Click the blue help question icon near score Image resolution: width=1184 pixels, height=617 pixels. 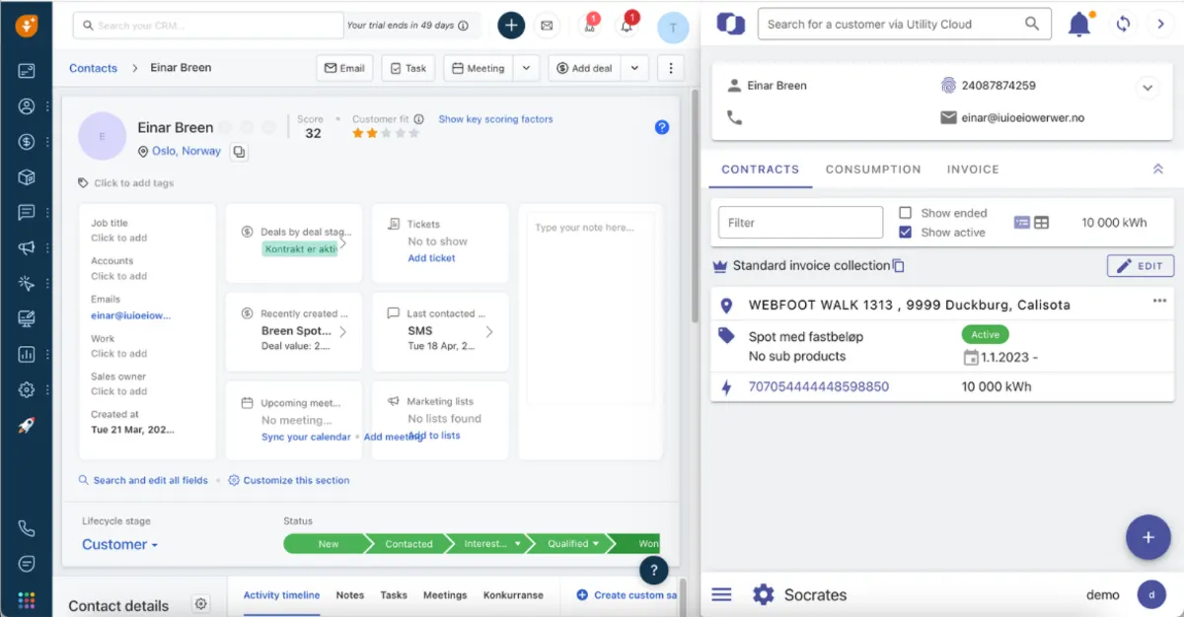click(x=662, y=127)
